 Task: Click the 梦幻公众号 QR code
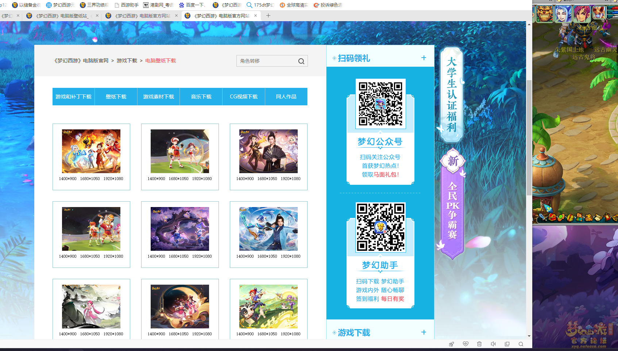381,104
